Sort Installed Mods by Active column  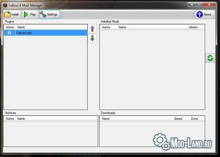coord(108,27)
